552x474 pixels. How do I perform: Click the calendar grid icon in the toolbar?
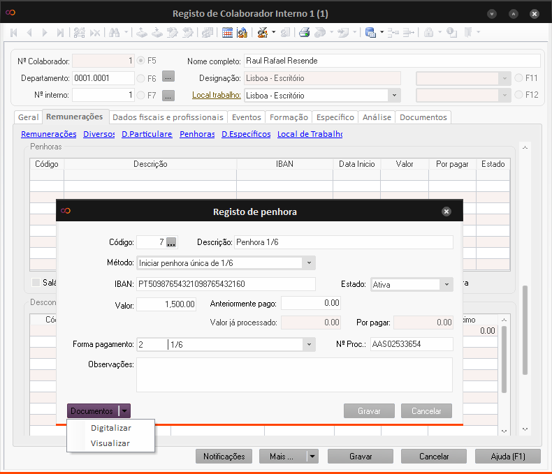227,32
